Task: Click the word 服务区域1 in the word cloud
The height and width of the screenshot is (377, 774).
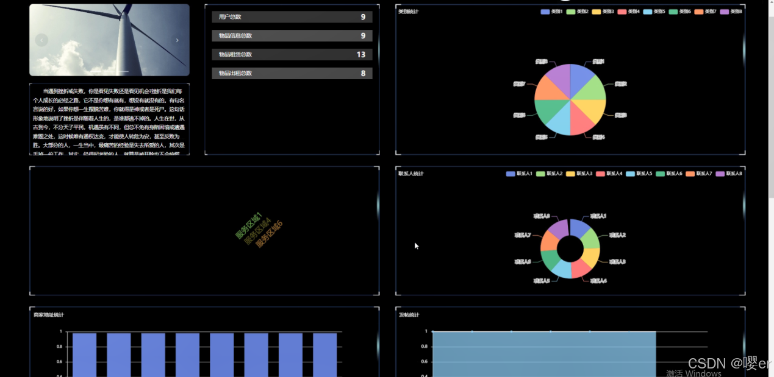Action: point(249,225)
